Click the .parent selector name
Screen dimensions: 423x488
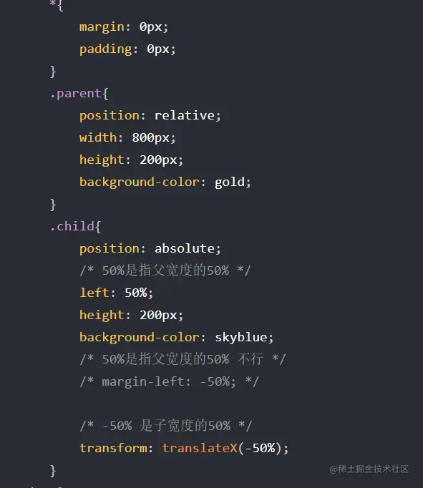click(x=76, y=93)
